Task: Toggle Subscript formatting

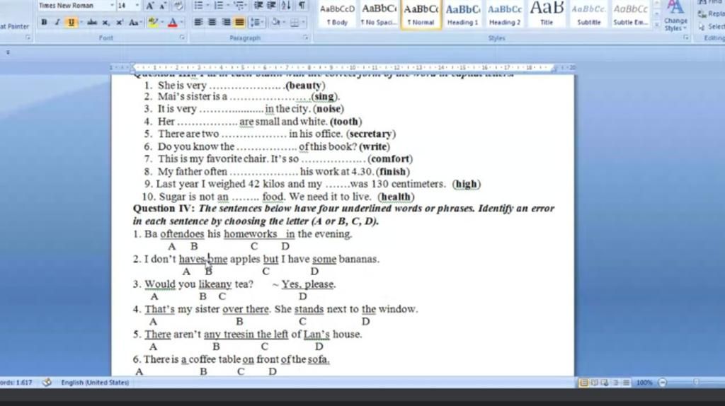Action: [x=106, y=22]
